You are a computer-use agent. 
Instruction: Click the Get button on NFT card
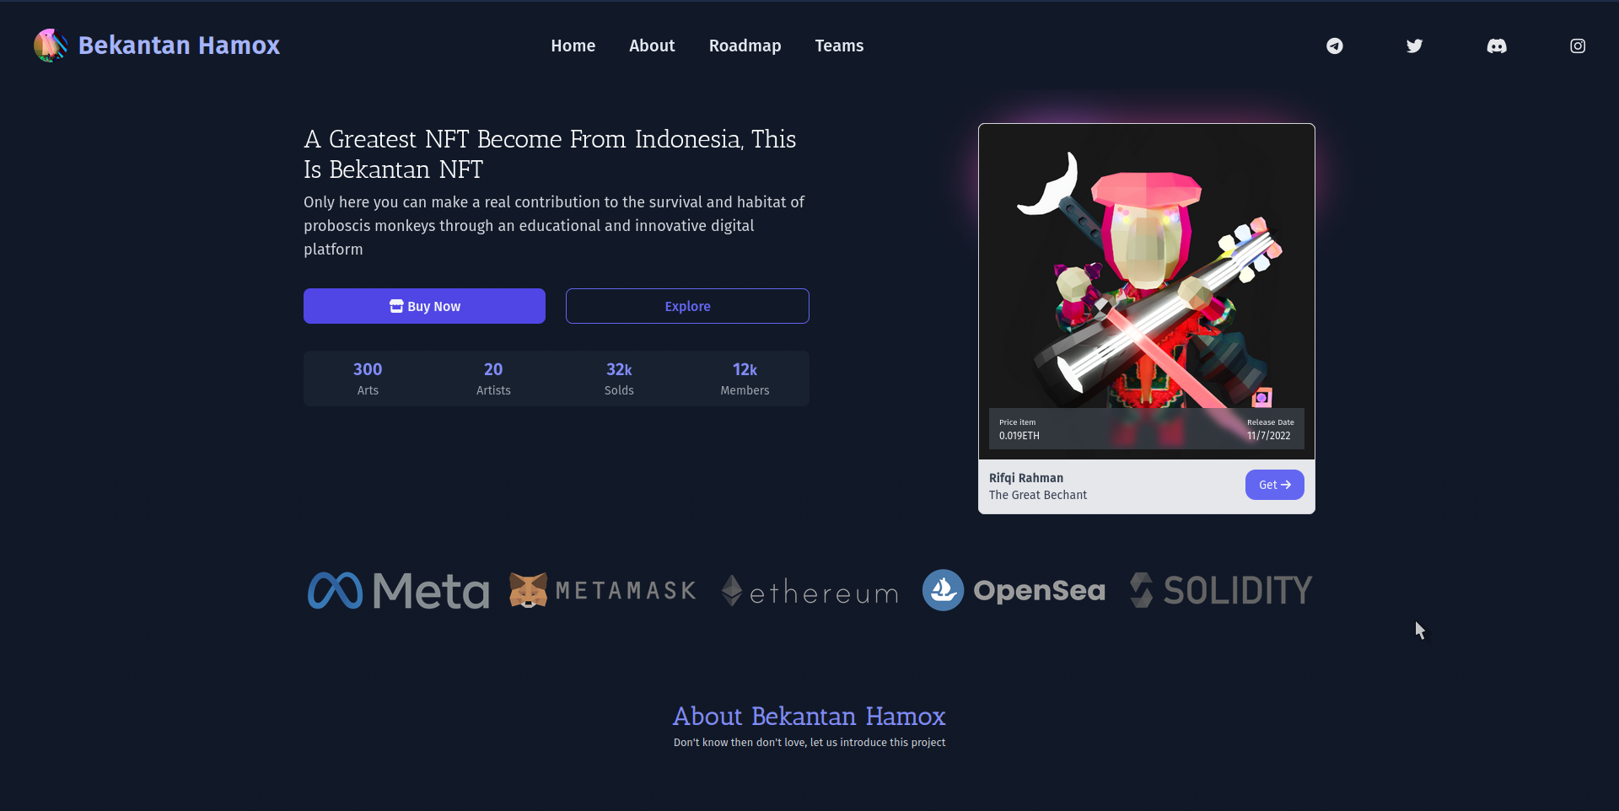pyautogui.click(x=1275, y=485)
